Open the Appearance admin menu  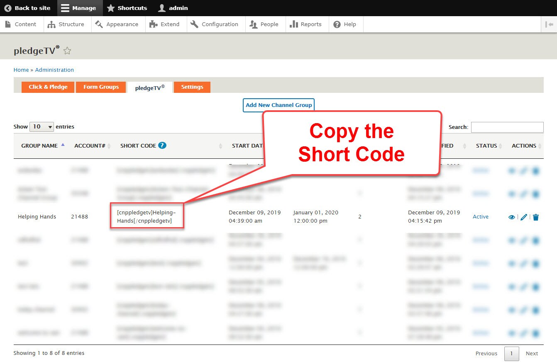[x=117, y=24]
